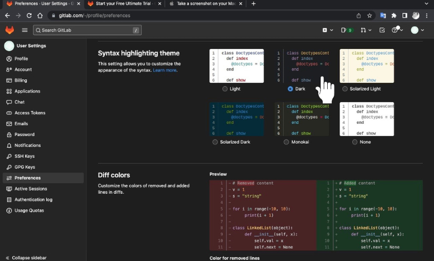434x261 pixels.
Task: Click the Dark theme code preview thumbnail
Action: tap(302, 66)
